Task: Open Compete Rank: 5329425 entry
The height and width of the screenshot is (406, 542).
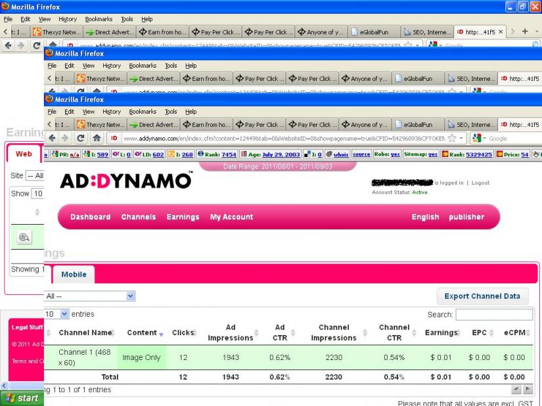Action: click(467, 154)
